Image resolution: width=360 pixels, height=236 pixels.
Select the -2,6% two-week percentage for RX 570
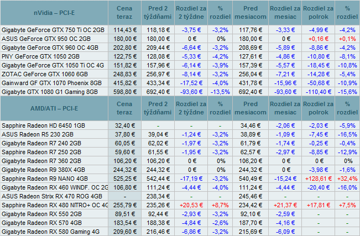coord(220,223)
